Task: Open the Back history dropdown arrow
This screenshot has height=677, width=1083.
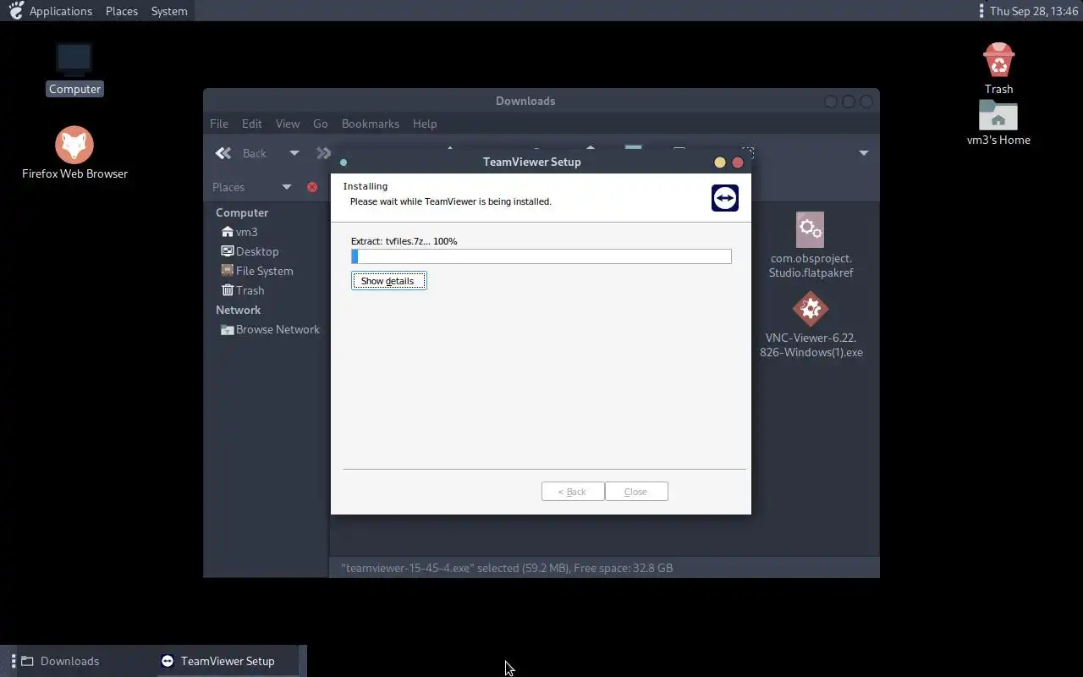Action: (x=294, y=153)
